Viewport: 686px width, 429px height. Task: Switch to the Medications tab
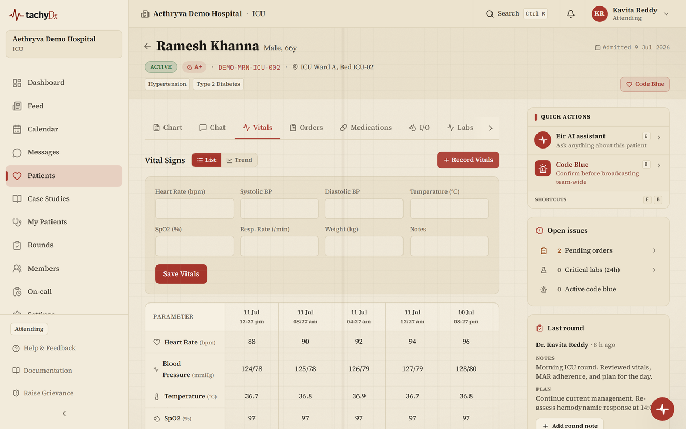(x=366, y=128)
